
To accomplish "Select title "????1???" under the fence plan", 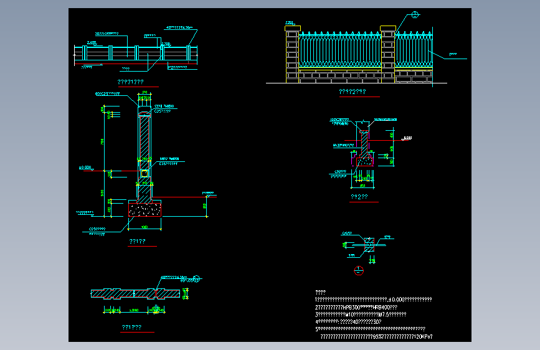I will (131, 82).
